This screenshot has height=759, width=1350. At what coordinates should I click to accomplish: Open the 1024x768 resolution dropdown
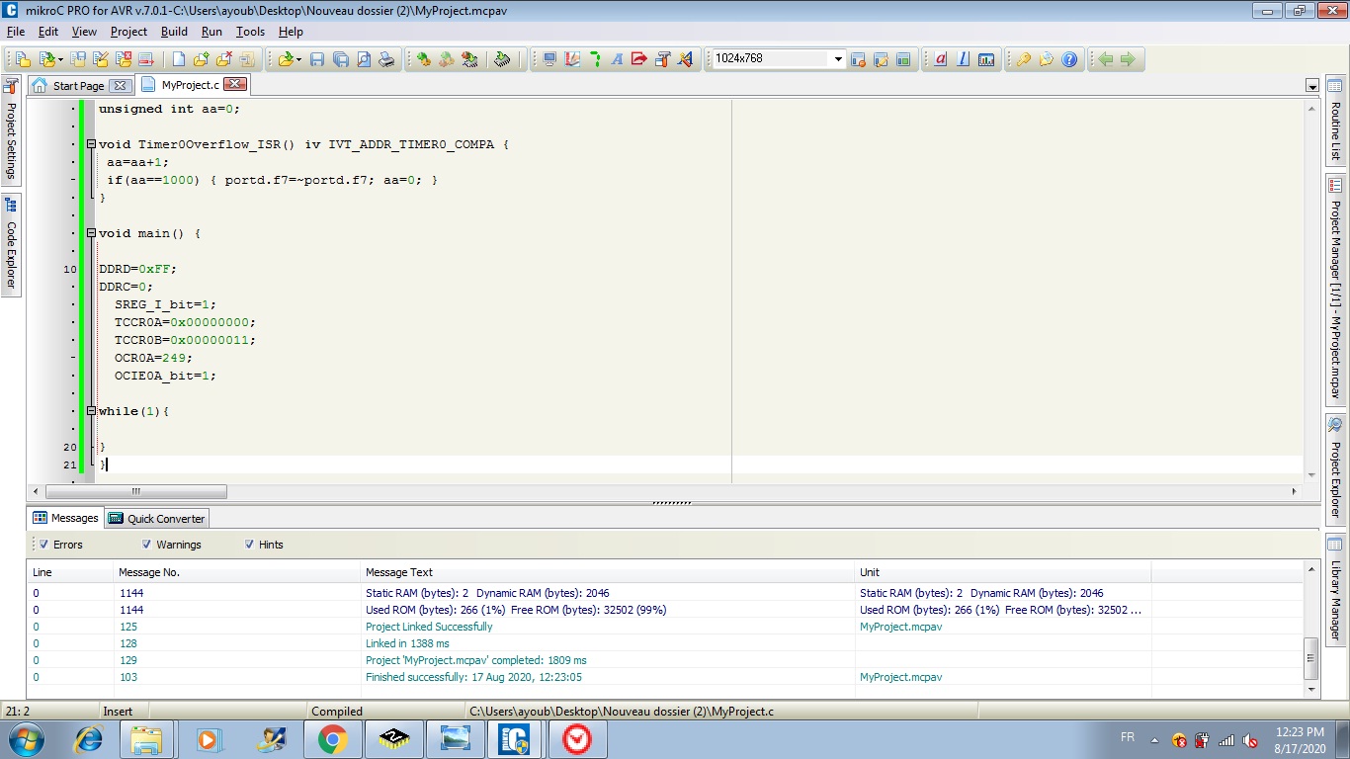pos(838,59)
